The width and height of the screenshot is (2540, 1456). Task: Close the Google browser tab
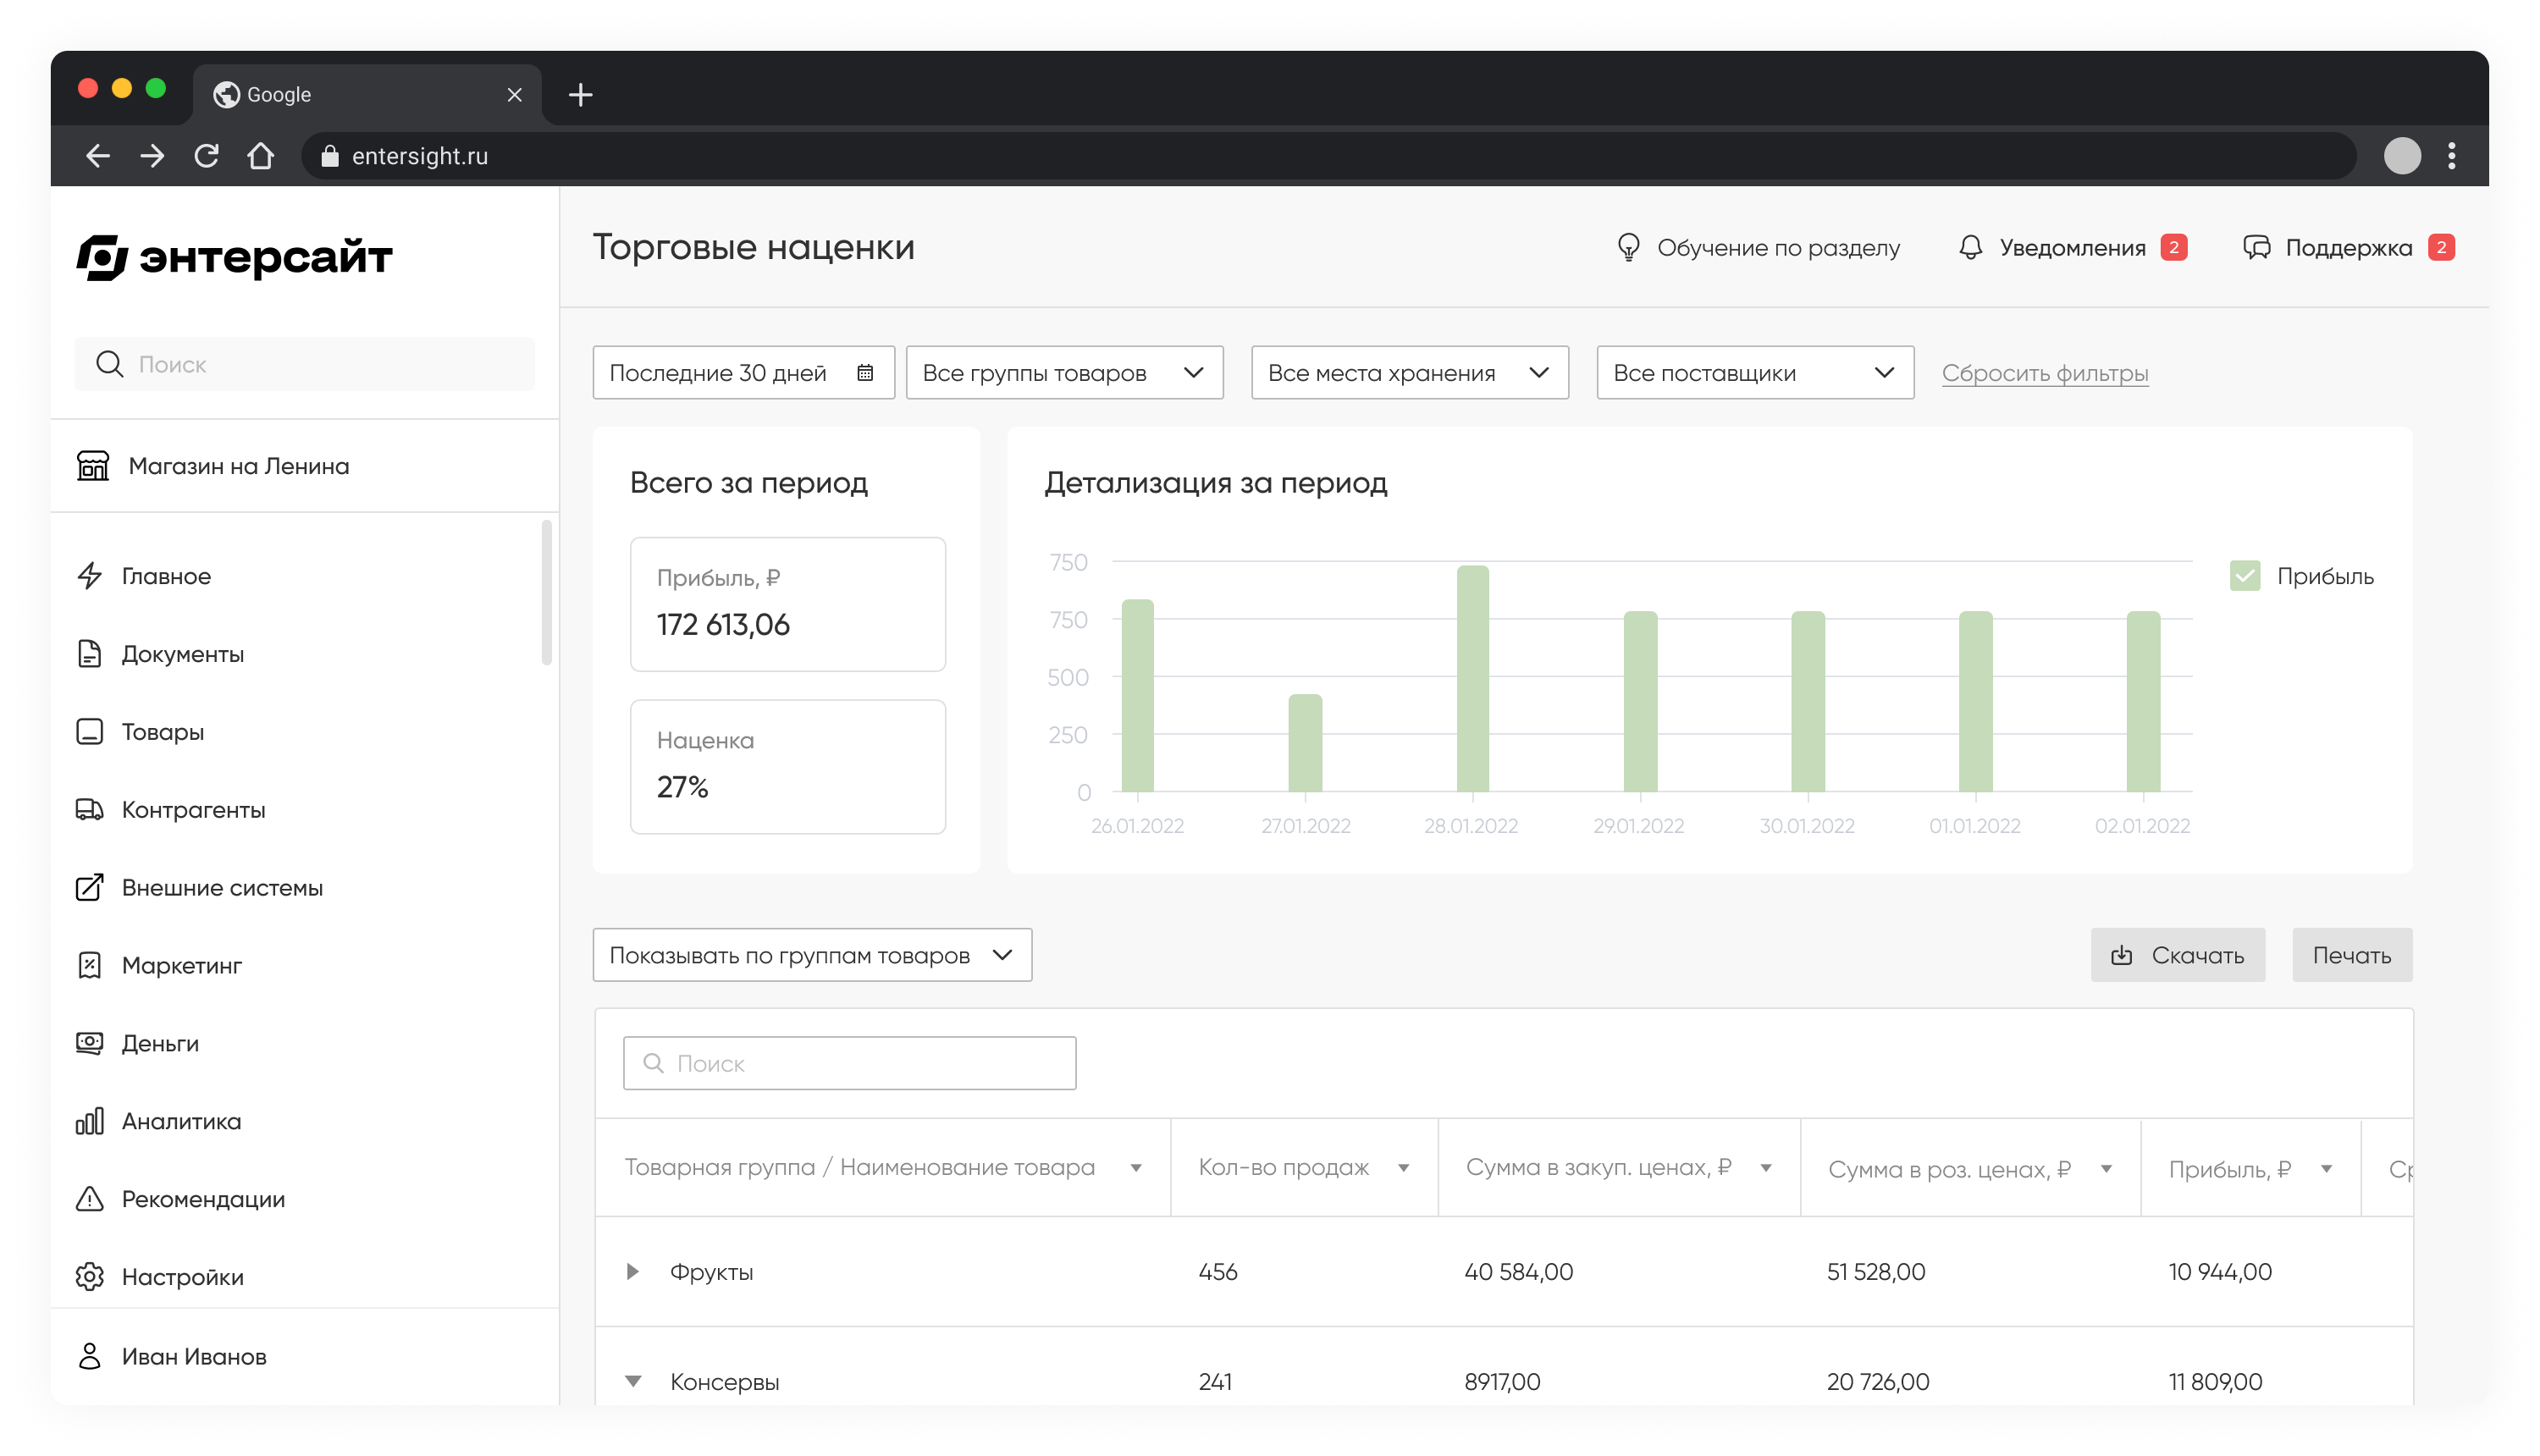(514, 95)
